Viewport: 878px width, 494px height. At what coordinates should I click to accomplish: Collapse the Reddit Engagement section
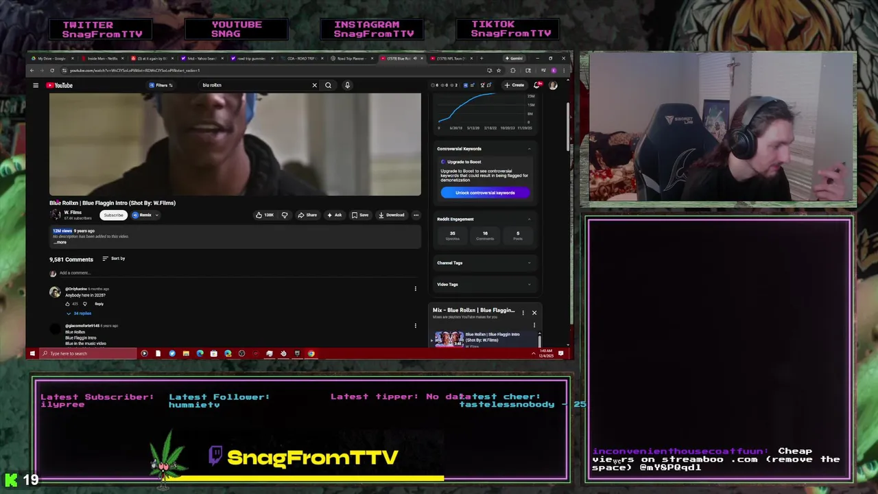click(529, 219)
